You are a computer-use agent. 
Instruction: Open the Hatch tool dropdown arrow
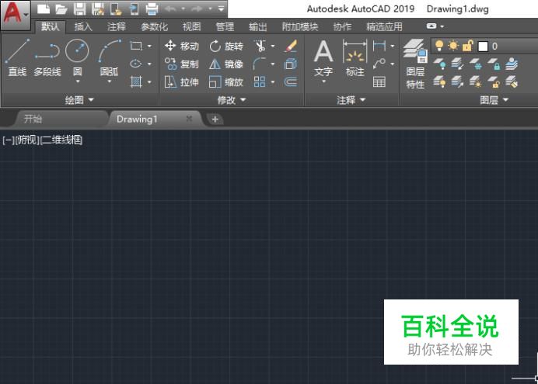coord(149,81)
